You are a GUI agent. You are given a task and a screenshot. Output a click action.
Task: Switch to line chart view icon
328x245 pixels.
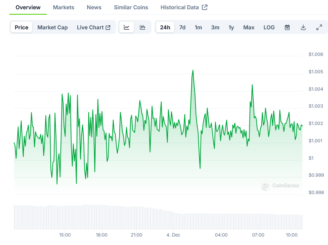(127, 27)
